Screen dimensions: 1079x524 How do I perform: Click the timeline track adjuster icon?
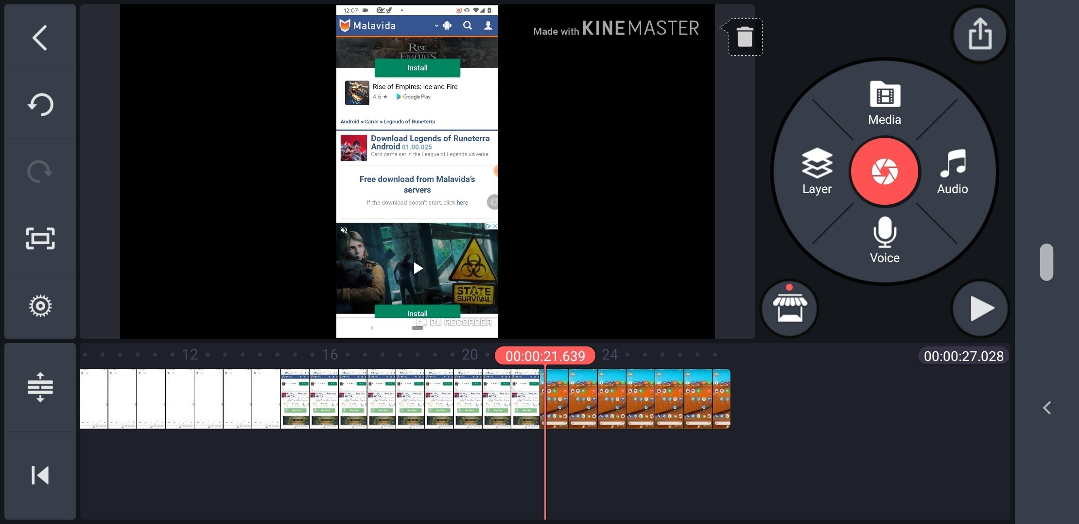[x=39, y=387]
